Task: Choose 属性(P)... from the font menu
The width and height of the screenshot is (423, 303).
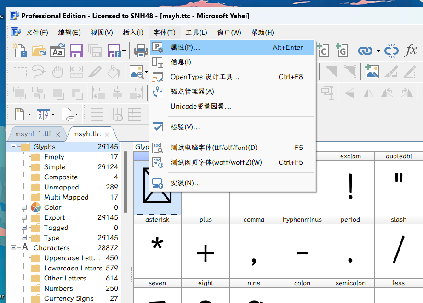Action: click(x=232, y=47)
